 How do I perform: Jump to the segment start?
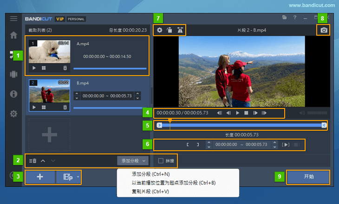click(220, 113)
